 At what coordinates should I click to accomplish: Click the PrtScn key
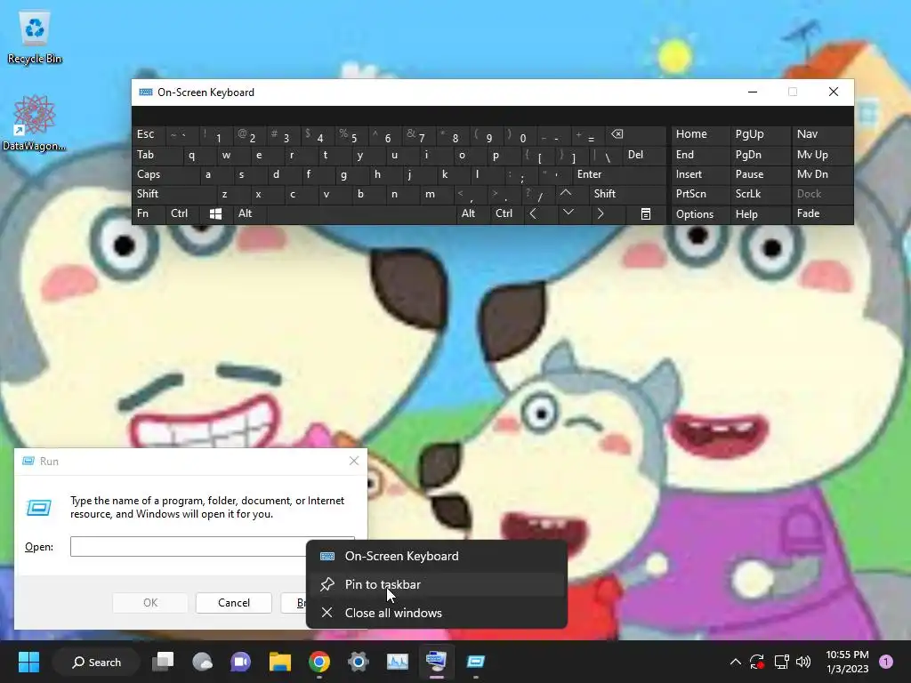tap(699, 194)
